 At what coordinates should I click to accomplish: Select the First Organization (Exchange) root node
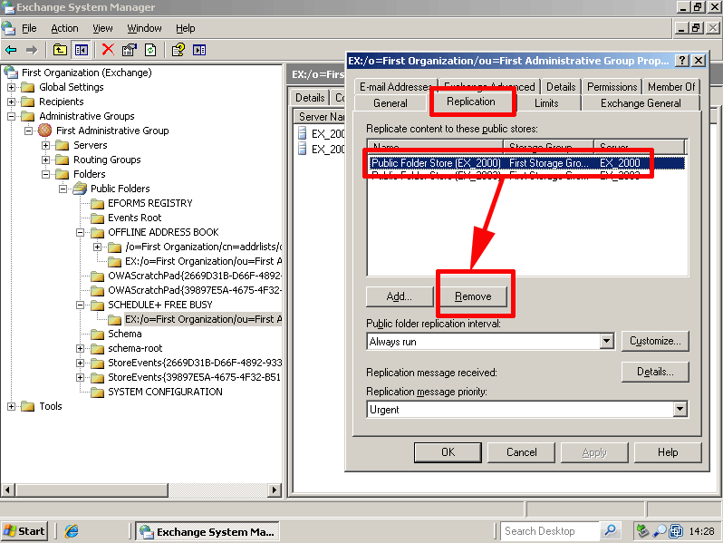pyautogui.click(x=86, y=73)
